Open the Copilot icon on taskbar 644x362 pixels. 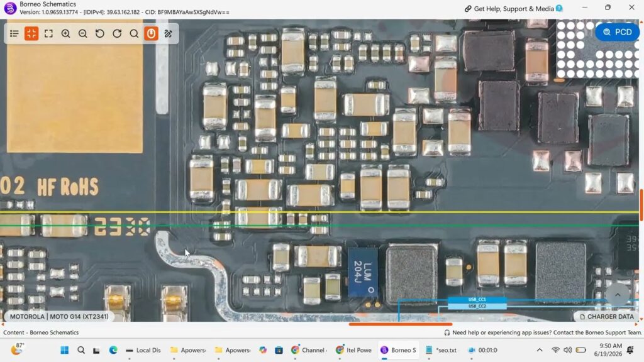(x=263, y=350)
